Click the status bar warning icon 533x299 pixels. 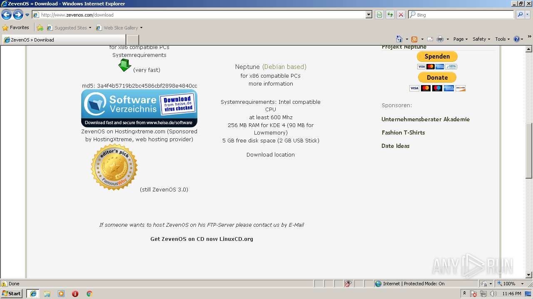pyautogui.click(x=4, y=284)
